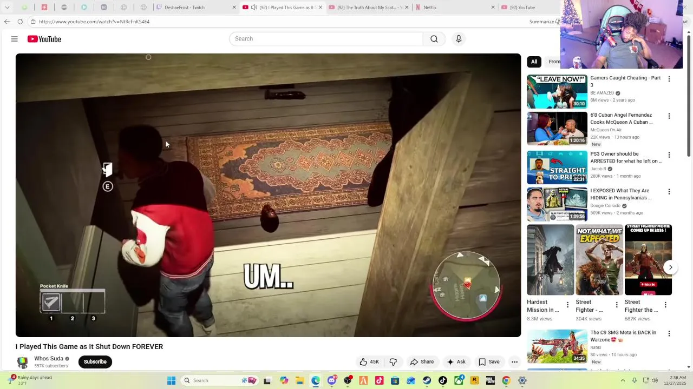Viewport: 693px width, 389px height.
Task: Open options for 304K views Street Fighter short
Action: click(x=616, y=305)
